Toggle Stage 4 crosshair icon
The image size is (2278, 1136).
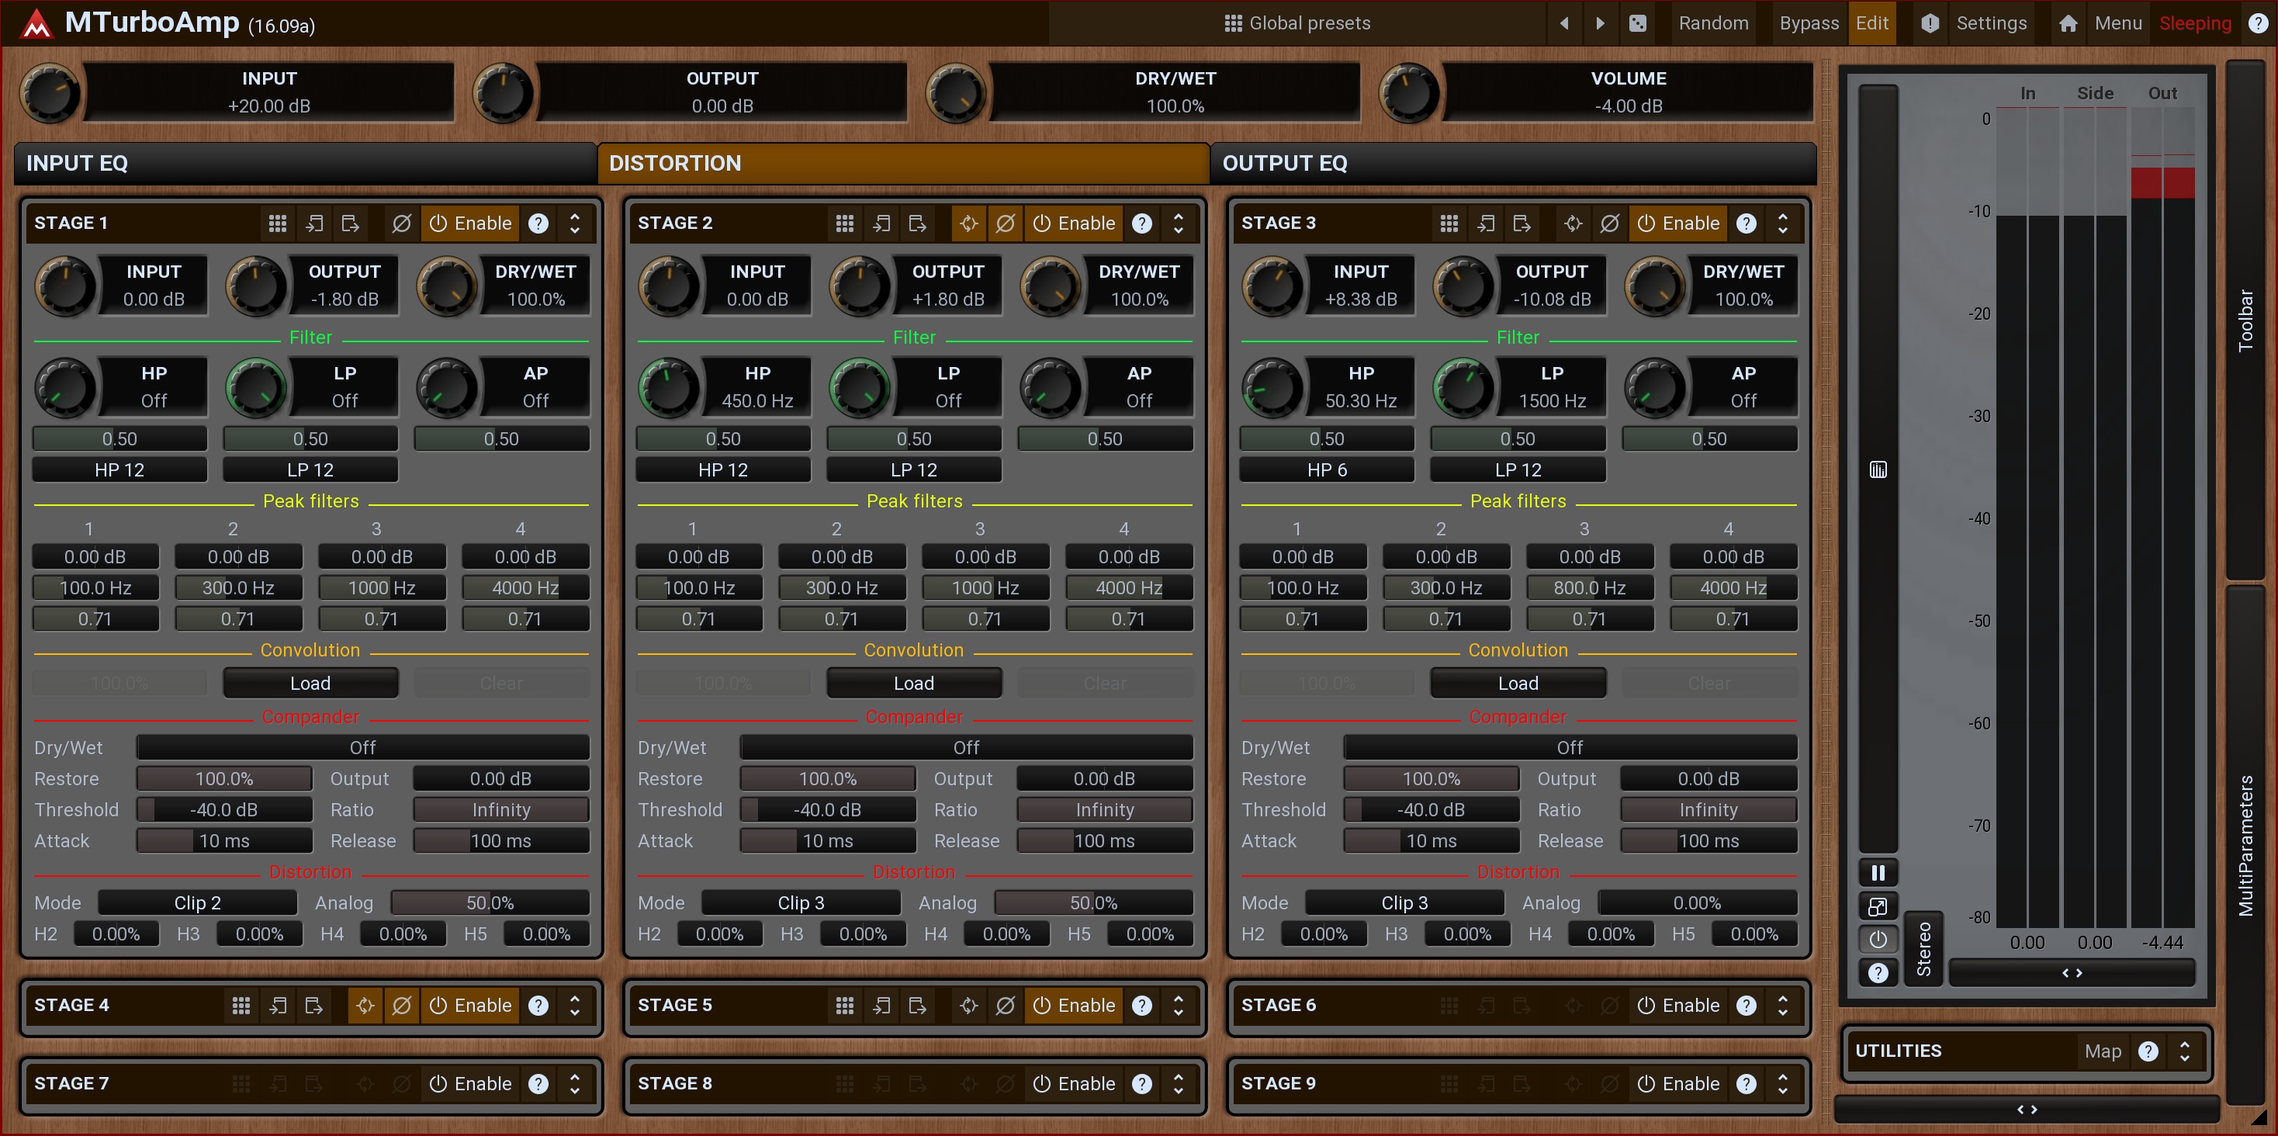365,1006
